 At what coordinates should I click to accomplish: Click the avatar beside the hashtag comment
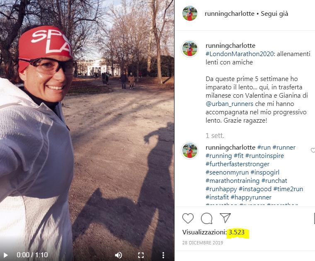(190, 150)
